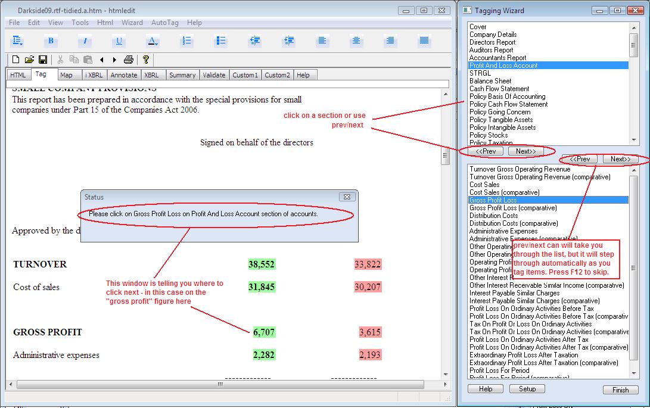Click the Tagging Wizard Help button
Viewport: 650px width, 408px height.
486,389
